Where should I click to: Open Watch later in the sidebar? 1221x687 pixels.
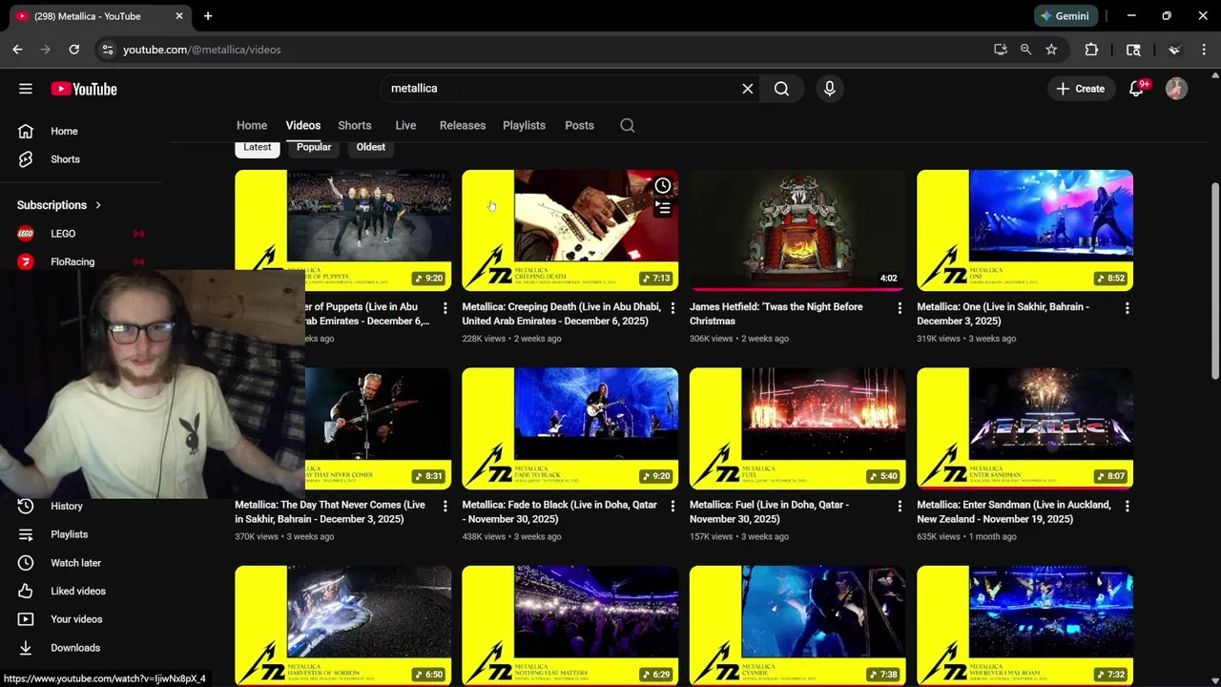point(75,563)
